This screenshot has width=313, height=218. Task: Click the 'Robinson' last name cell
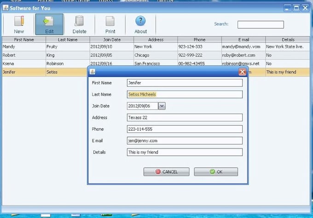(68, 63)
